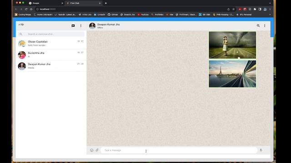
Task: Open the browser extensions puzzle icon
Action: click(255, 9)
